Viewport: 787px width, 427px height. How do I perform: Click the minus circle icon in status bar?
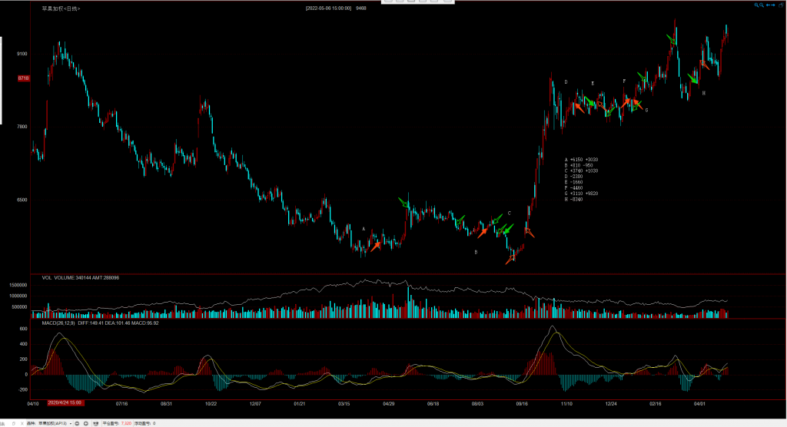(x=77, y=423)
